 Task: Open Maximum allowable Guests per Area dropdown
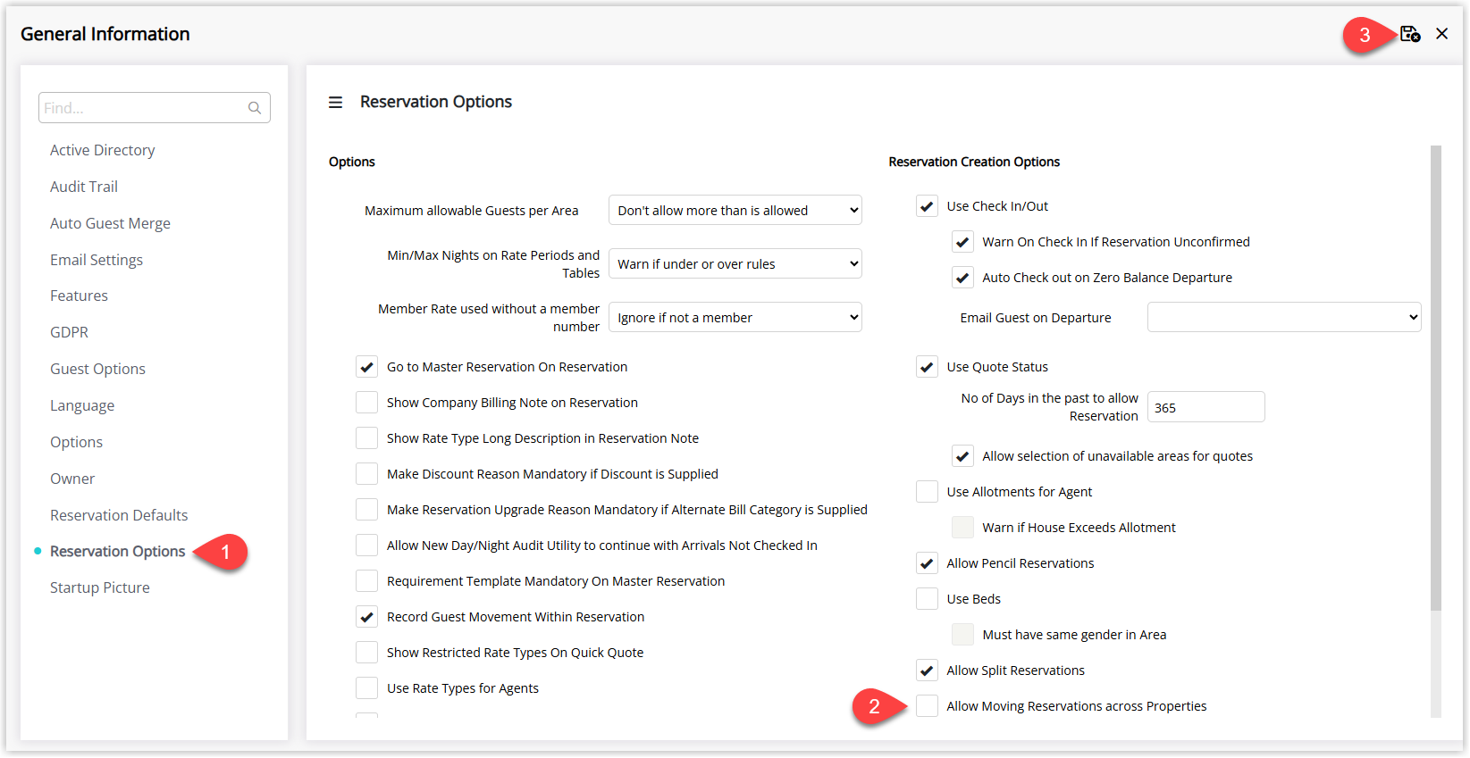click(x=735, y=211)
